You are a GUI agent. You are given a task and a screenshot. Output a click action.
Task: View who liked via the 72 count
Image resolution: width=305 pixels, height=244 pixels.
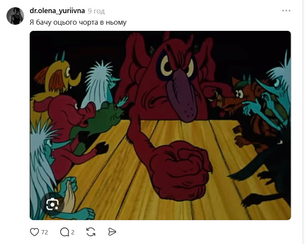click(45, 232)
